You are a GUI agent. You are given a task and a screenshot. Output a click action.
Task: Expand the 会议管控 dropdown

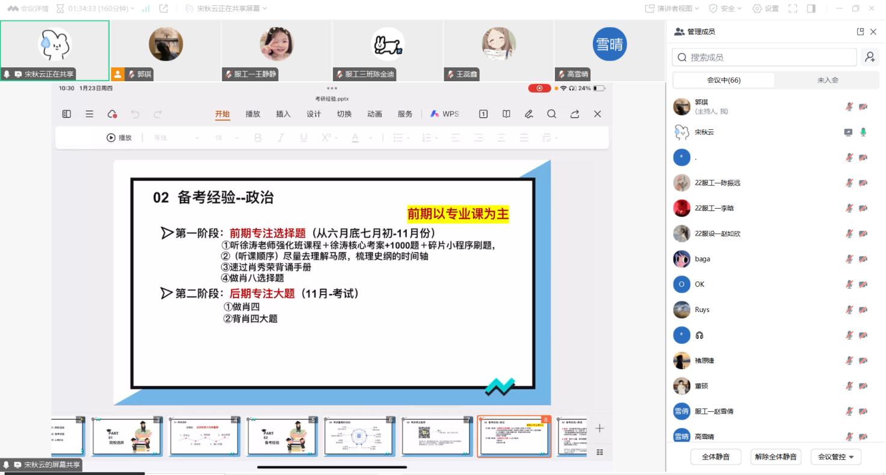click(x=836, y=457)
